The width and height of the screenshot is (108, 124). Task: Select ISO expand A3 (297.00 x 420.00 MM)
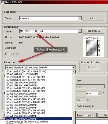[39, 102]
